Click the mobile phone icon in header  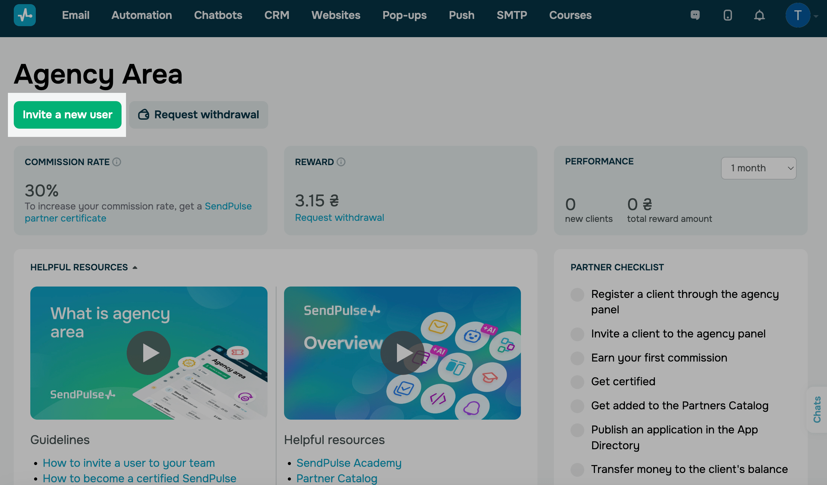point(727,15)
